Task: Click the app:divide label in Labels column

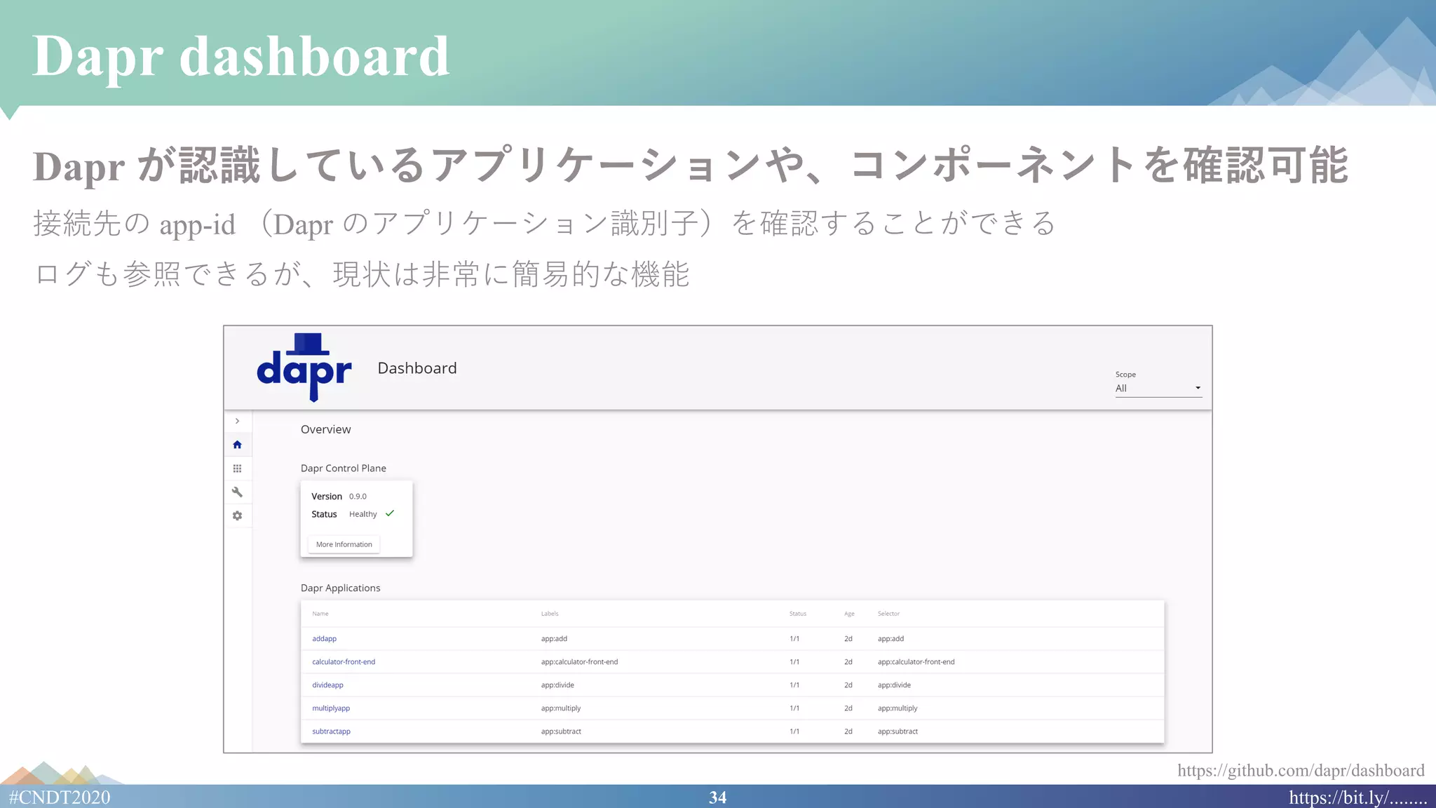Action: pyautogui.click(x=557, y=685)
